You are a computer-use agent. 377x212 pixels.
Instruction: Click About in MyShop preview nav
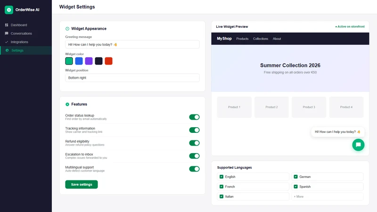tap(277, 39)
